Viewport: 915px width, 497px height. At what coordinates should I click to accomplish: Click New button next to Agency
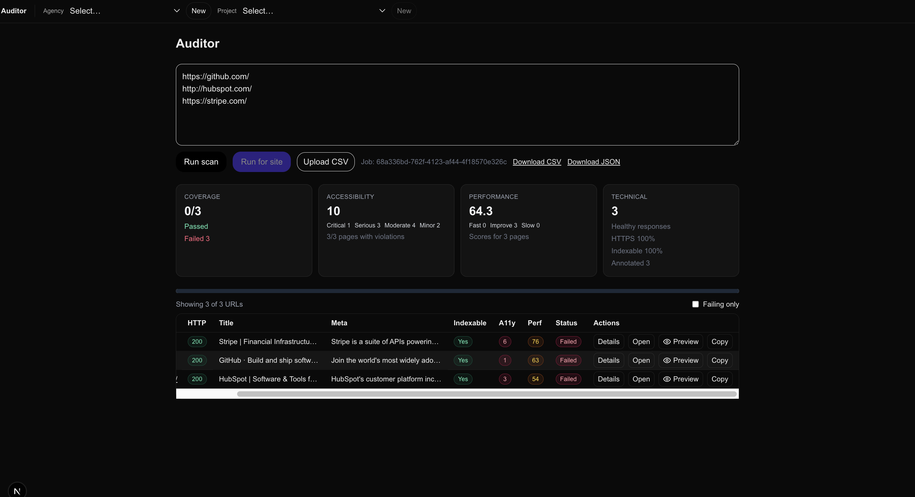(x=198, y=11)
